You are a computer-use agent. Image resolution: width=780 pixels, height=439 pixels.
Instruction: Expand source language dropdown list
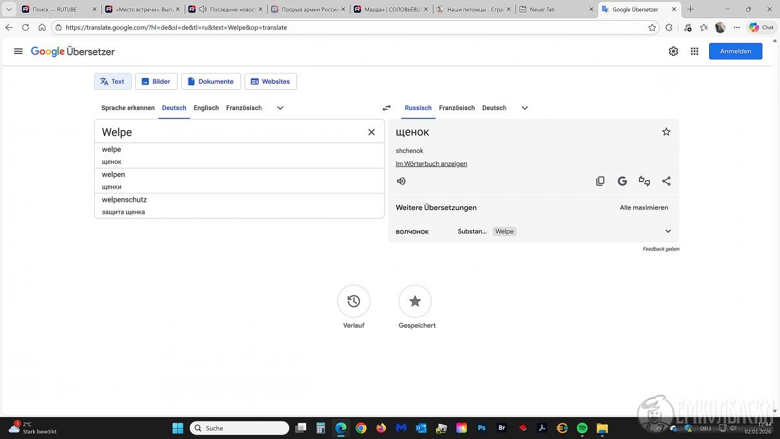coord(280,108)
